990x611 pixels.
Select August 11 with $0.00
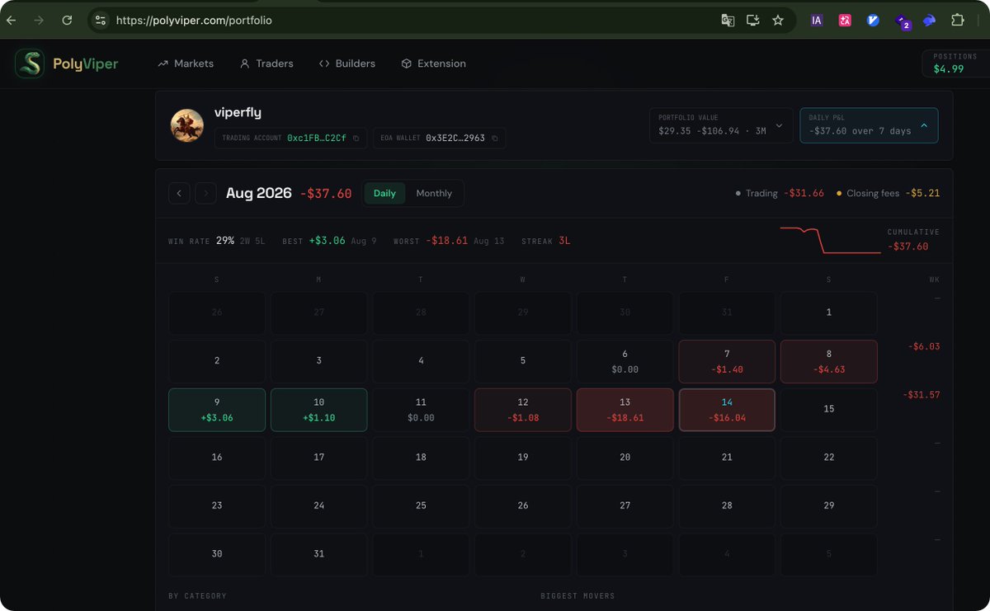(x=421, y=410)
